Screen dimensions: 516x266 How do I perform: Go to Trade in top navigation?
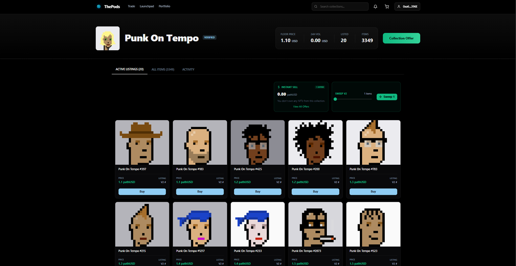coord(132,6)
